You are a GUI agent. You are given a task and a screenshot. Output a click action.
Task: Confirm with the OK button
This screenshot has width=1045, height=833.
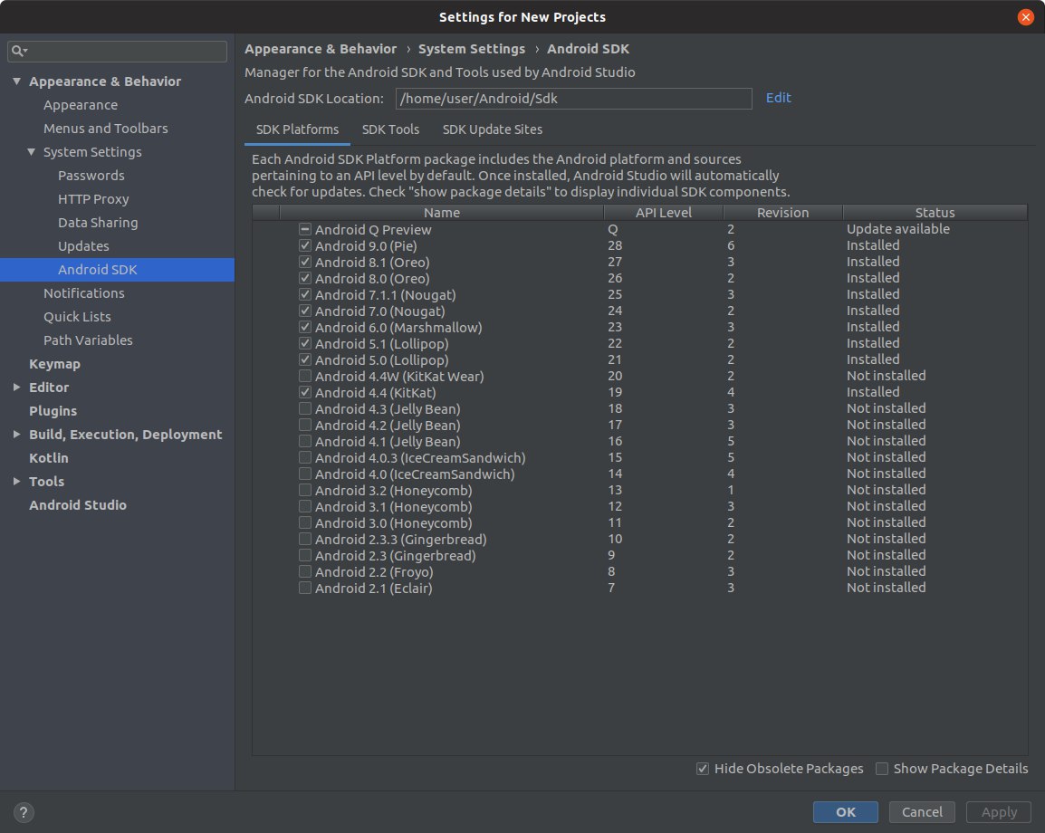point(846,812)
